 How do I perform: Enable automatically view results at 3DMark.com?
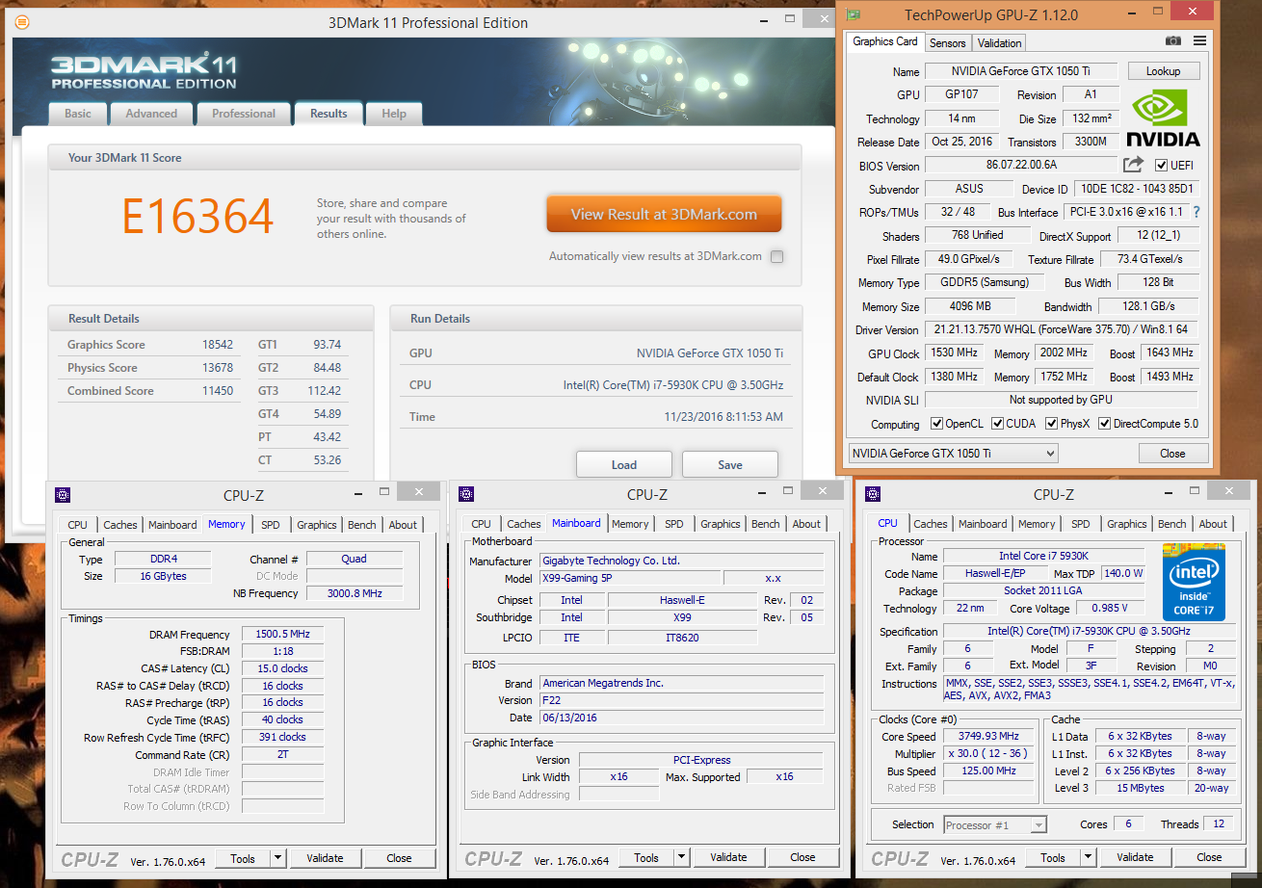point(777,257)
